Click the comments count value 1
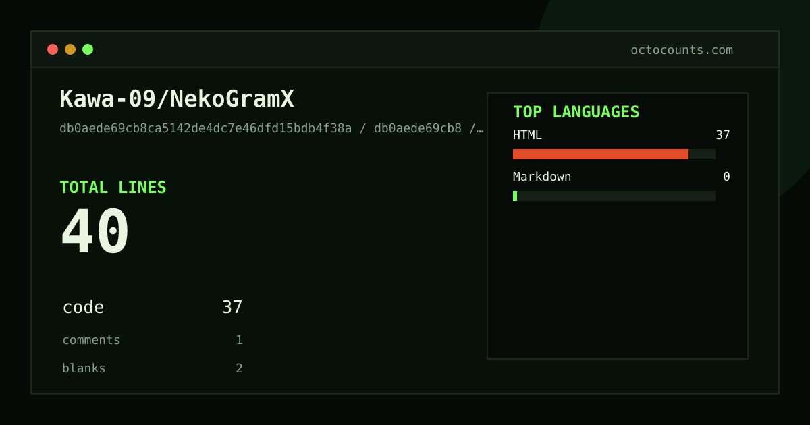This screenshot has height=425, width=810. point(239,340)
